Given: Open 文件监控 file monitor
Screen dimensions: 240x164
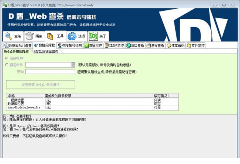Looking at the screenshot, I should (x=196, y=45).
